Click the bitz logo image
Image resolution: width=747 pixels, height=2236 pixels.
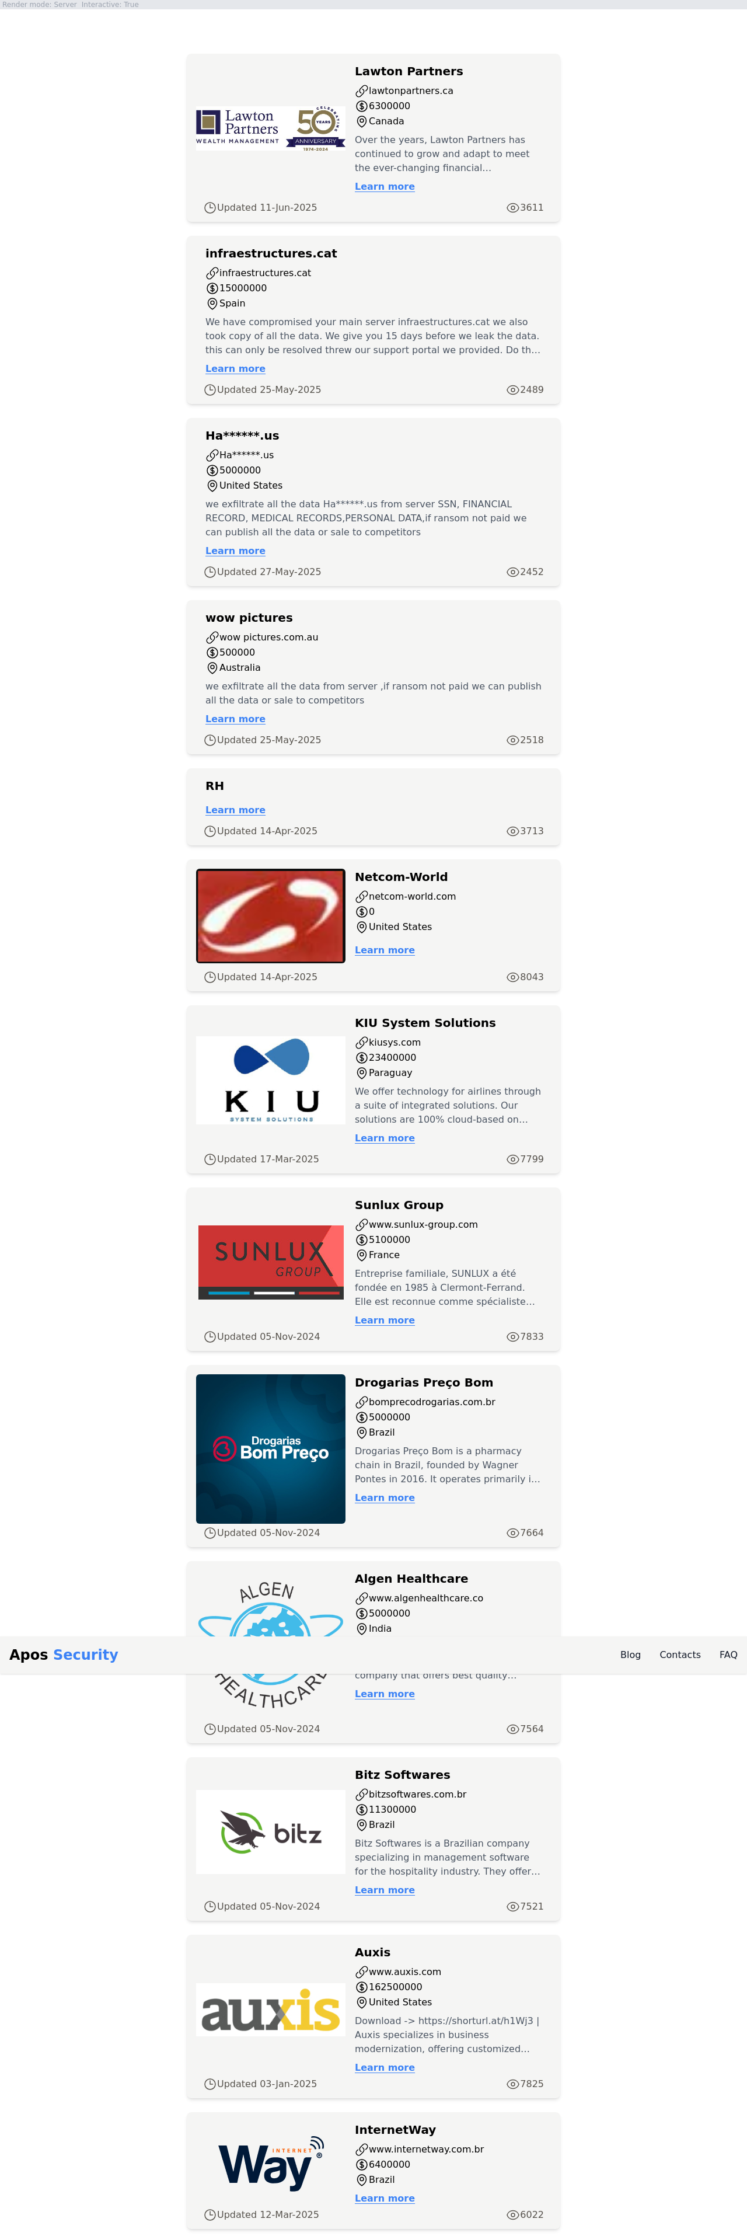tap(271, 1831)
